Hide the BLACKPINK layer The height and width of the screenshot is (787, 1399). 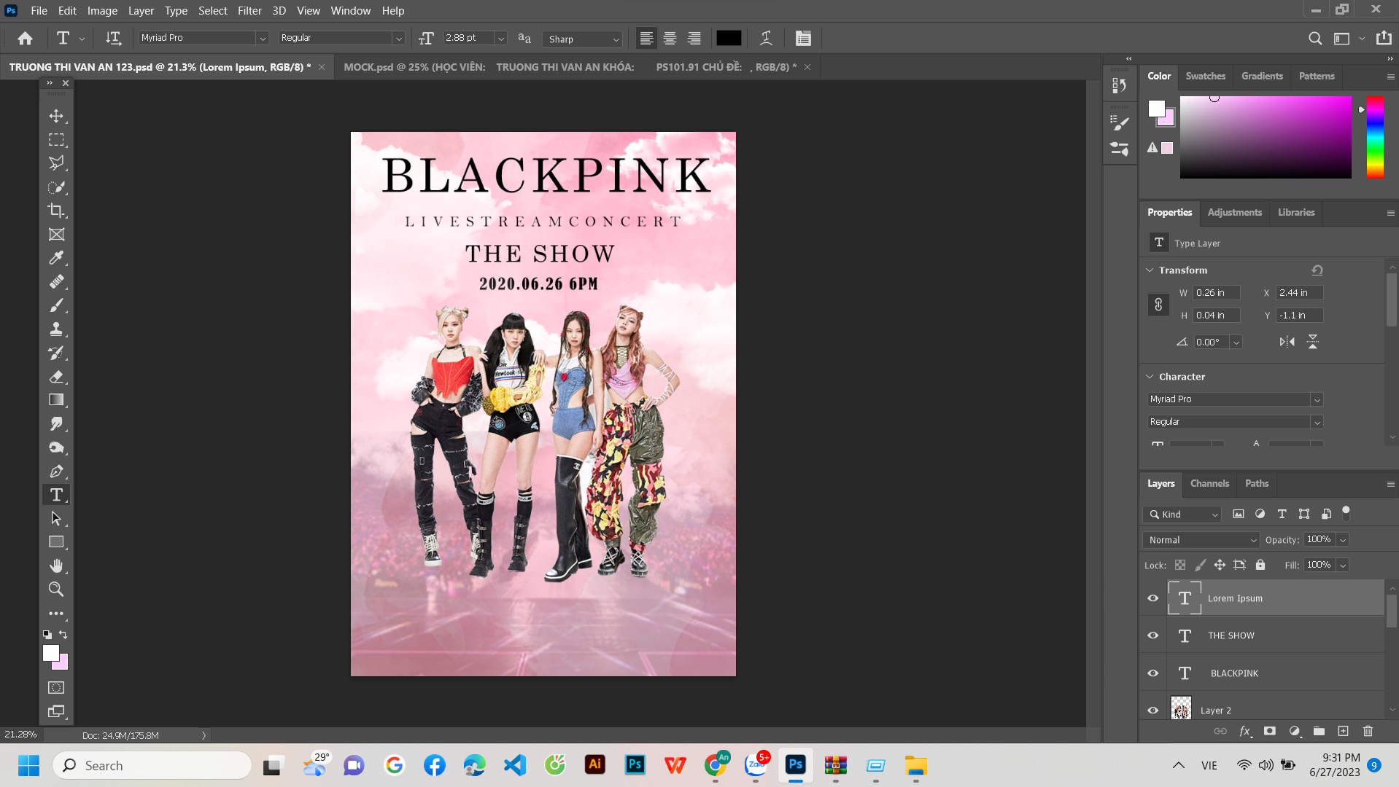1153,673
